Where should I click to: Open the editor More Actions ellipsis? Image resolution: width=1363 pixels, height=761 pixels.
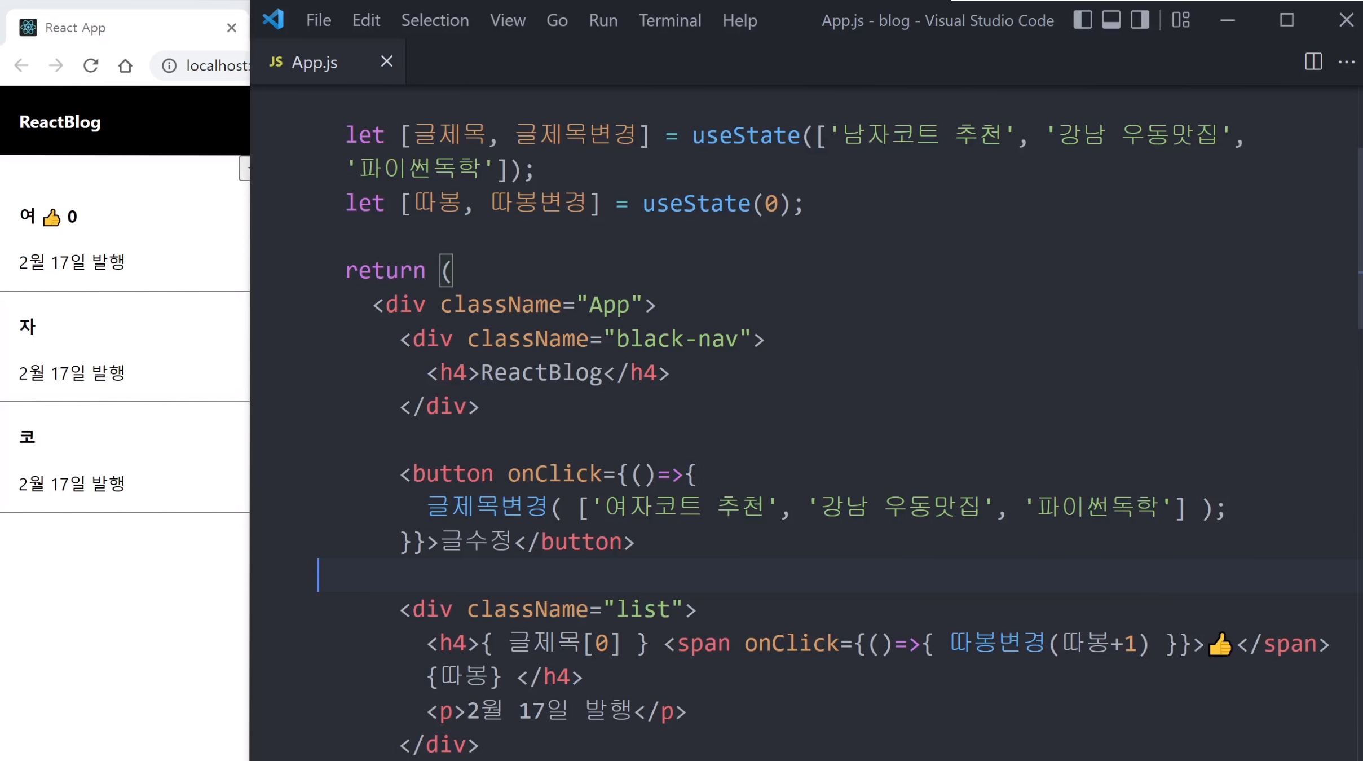coord(1347,61)
